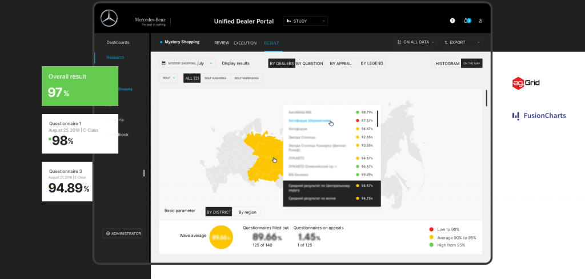Open notifications bell icon
Viewport: 585px width, 279px height.
(x=466, y=21)
